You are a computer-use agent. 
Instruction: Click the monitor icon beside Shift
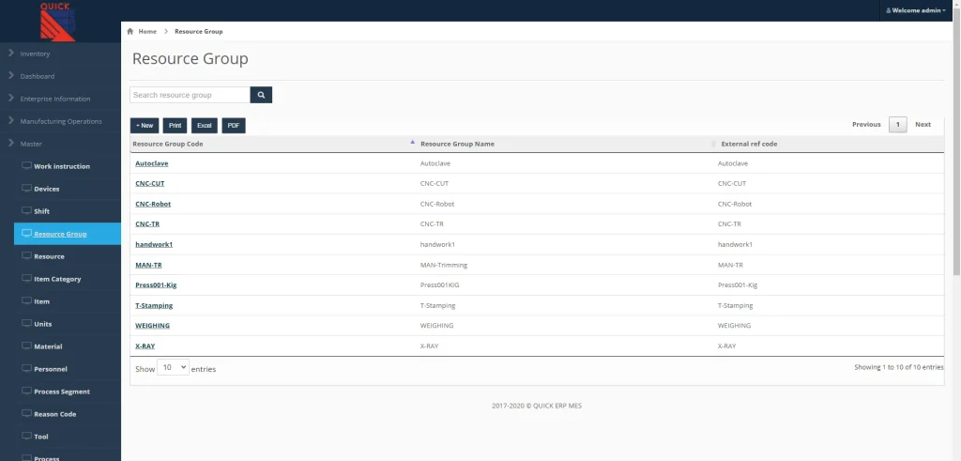26,210
